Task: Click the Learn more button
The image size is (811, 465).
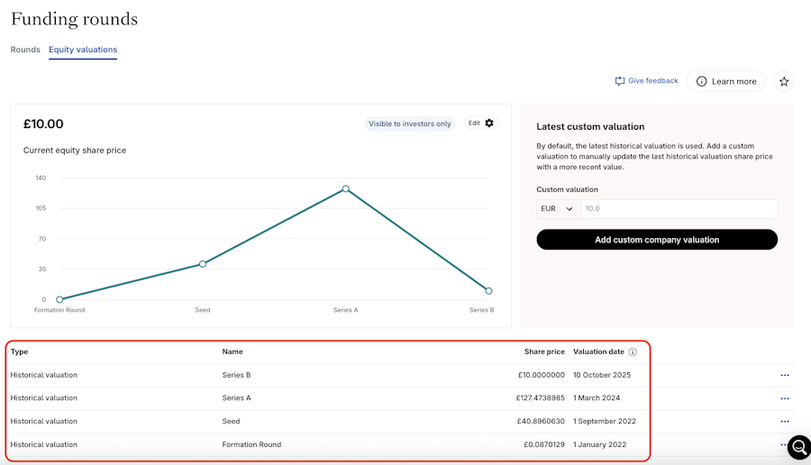Action: pos(725,81)
